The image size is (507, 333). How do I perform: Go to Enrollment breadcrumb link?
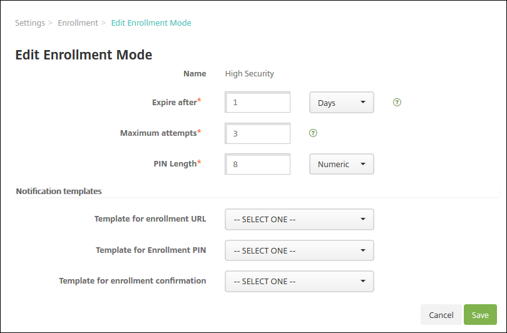click(78, 23)
